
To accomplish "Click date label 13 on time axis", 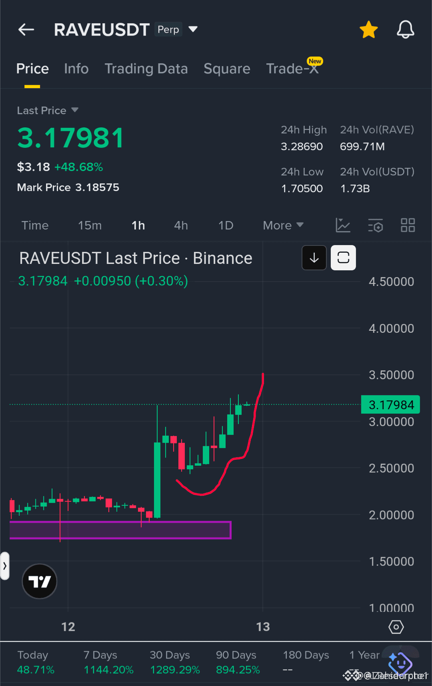I will (263, 627).
